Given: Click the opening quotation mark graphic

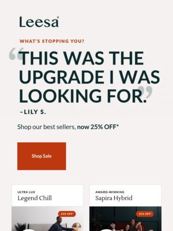Looking at the screenshot, I should click(x=16, y=54).
